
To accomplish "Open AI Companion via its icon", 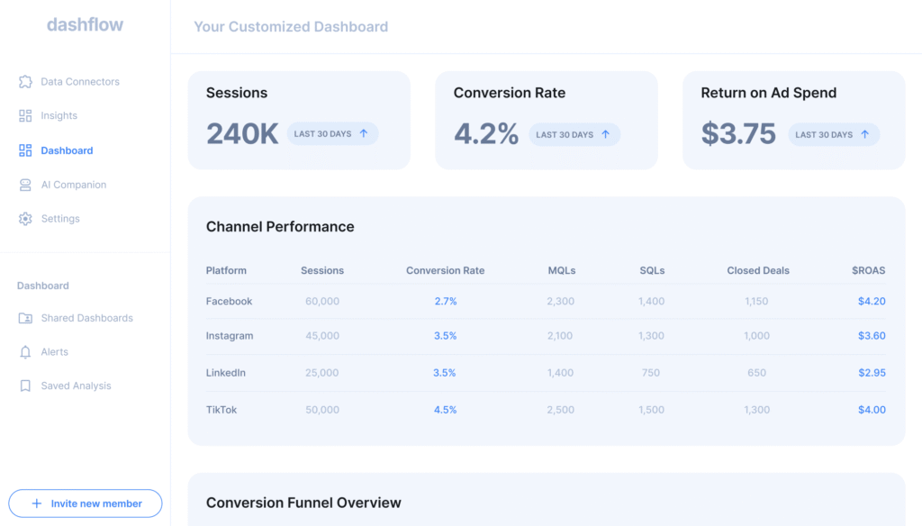I will point(25,184).
